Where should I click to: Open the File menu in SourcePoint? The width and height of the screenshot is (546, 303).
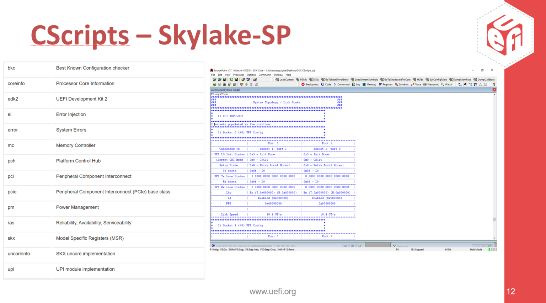[x=213, y=75]
